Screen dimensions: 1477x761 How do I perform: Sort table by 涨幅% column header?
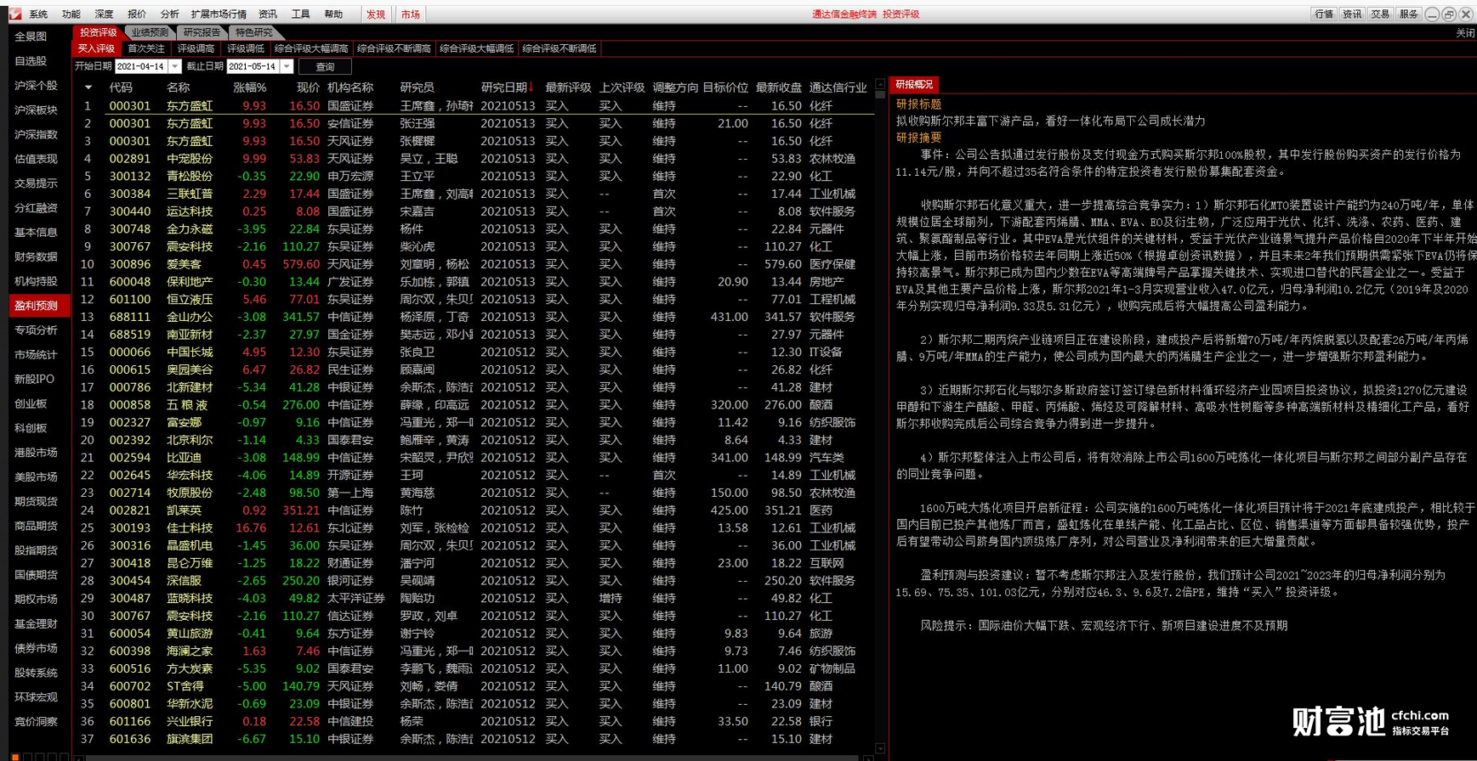coord(249,87)
